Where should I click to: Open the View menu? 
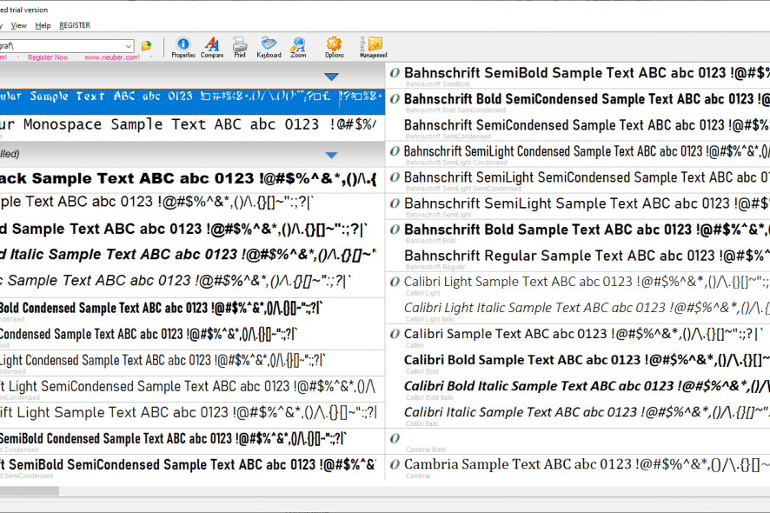point(18,25)
